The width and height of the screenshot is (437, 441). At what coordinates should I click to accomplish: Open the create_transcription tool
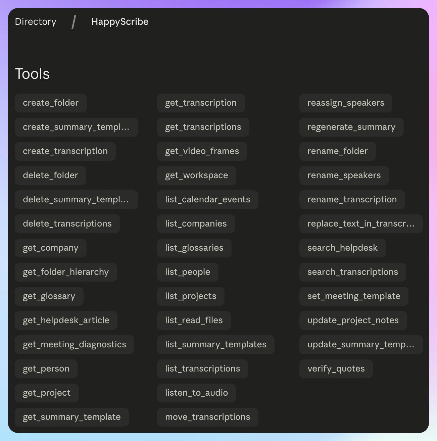point(65,151)
